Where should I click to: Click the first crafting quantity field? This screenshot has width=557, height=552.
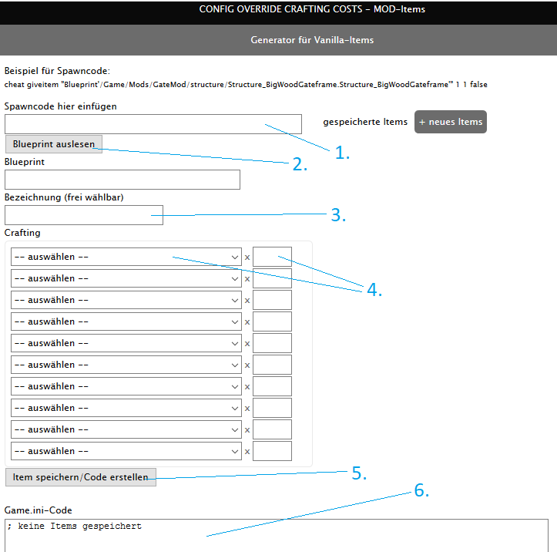pos(272,257)
